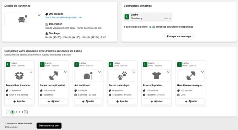Click the text 1 annonce sélectionnée

click(19, 124)
